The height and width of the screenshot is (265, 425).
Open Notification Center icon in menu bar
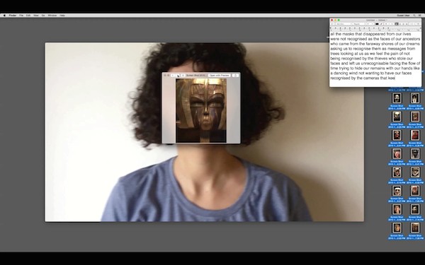coord(419,16)
